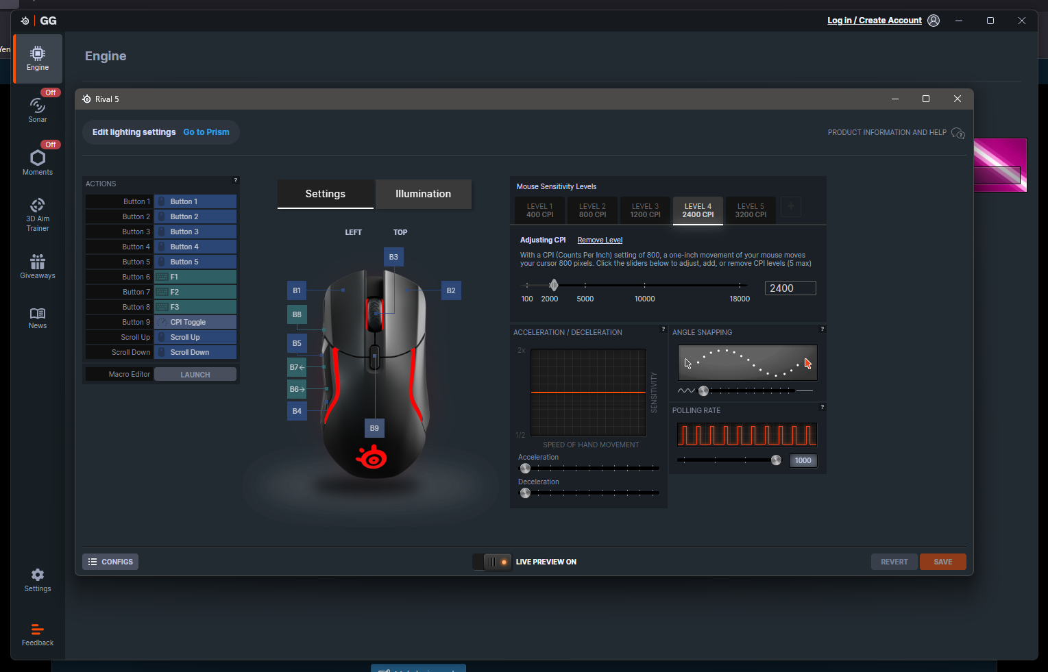The height and width of the screenshot is (672, 1048).
Task: Open Button 8 F3 action dropdown
Action: pyautogui.click(x=195, y=307)
